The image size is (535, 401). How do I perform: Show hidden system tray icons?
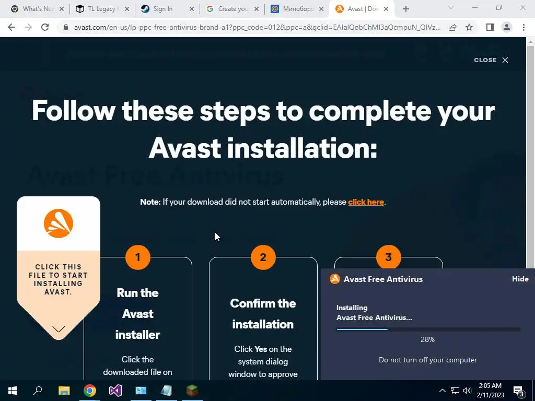tap(442, 391)
